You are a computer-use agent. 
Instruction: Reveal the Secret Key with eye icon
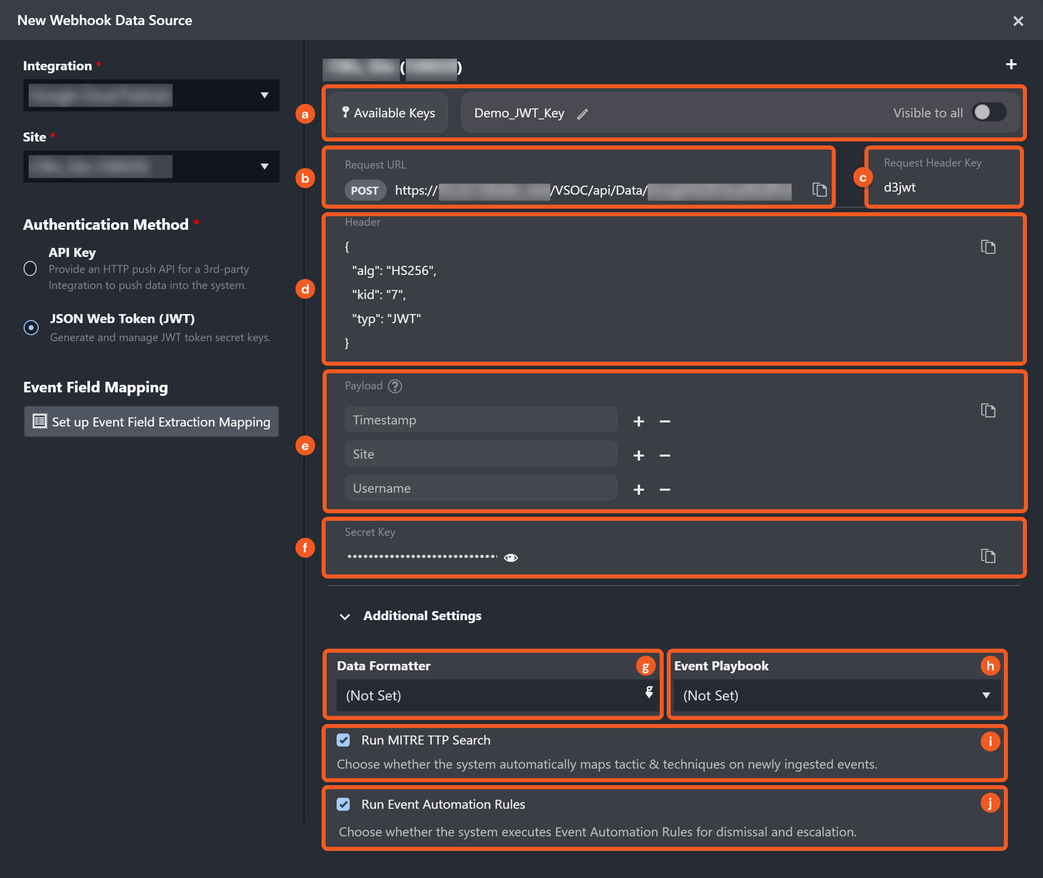click(x=511, y=557)
